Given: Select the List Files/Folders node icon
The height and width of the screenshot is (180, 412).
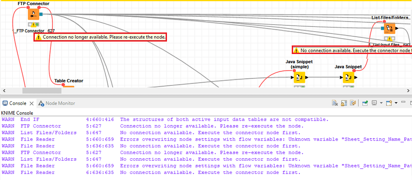Looking at the screenshot, I should point(389,28).
